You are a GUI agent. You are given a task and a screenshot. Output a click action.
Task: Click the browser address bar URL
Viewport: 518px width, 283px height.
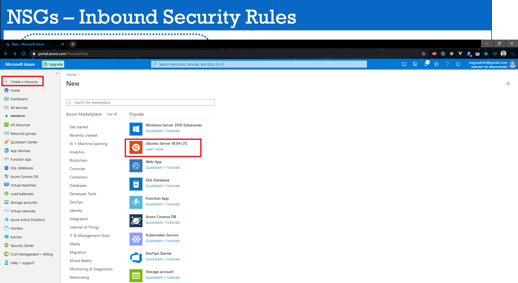[63, 54]
